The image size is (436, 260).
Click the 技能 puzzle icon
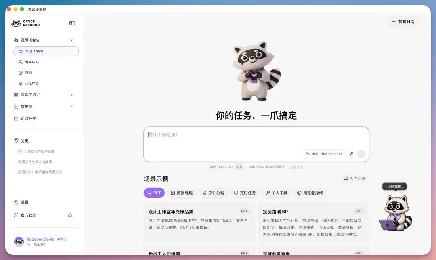(21, 73)
